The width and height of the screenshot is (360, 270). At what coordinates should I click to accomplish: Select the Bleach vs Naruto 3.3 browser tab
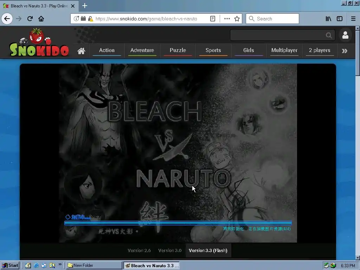click(39, 6)
